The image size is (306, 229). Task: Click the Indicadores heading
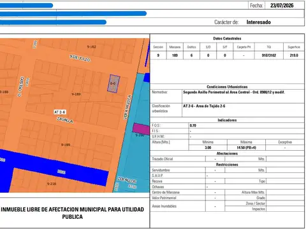pos(227,120)
